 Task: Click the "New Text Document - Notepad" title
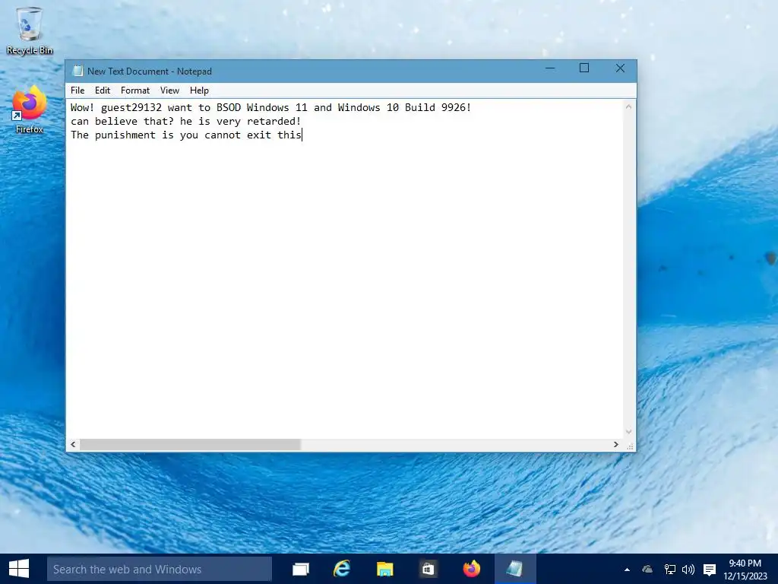point(150,71)
